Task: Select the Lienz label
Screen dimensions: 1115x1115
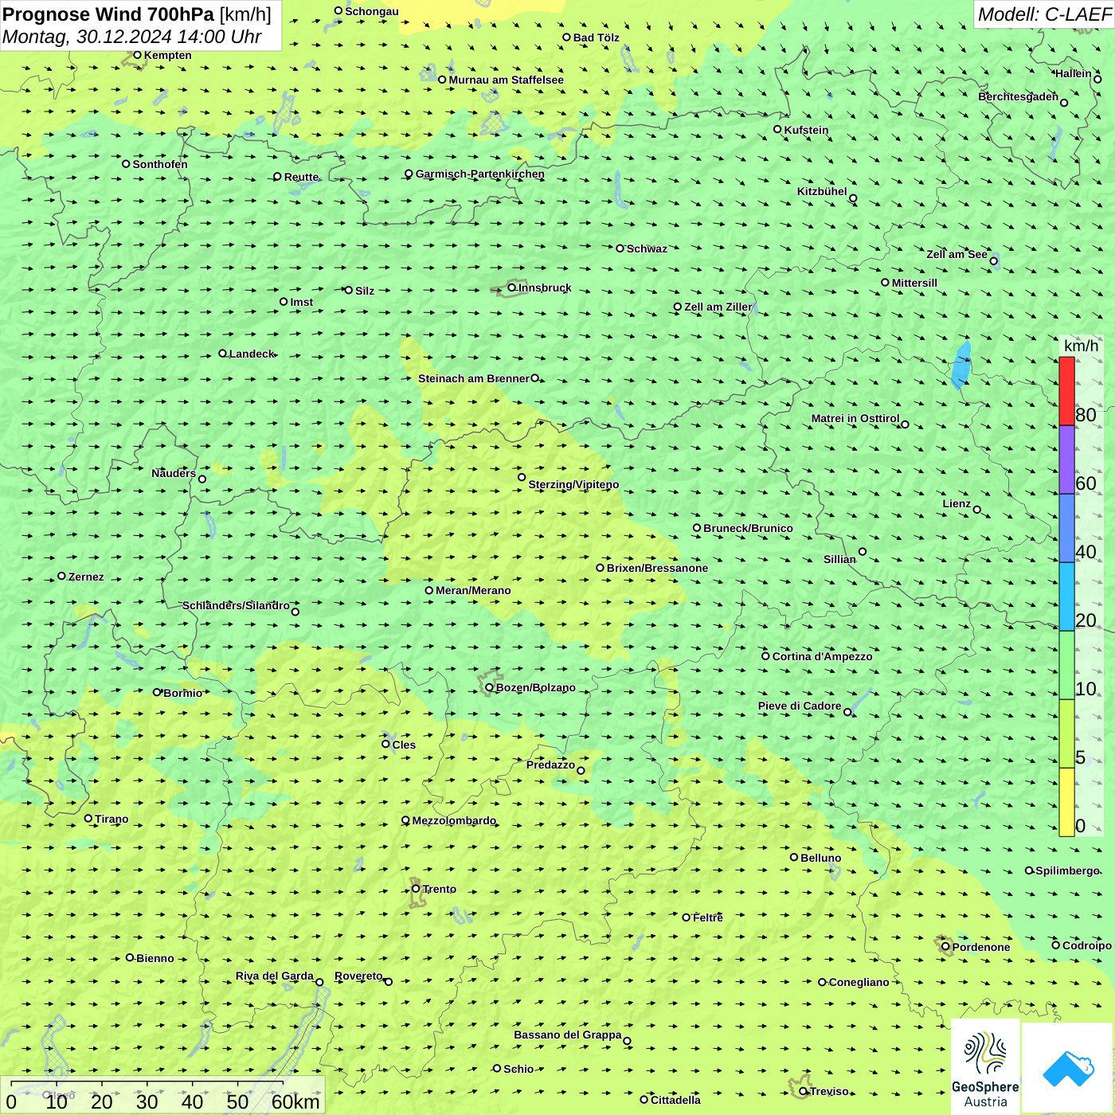Action: tap(957, 503)
